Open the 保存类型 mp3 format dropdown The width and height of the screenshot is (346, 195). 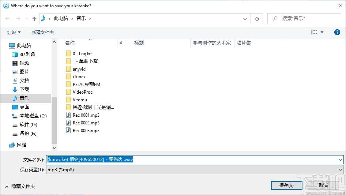coord(195,170)
